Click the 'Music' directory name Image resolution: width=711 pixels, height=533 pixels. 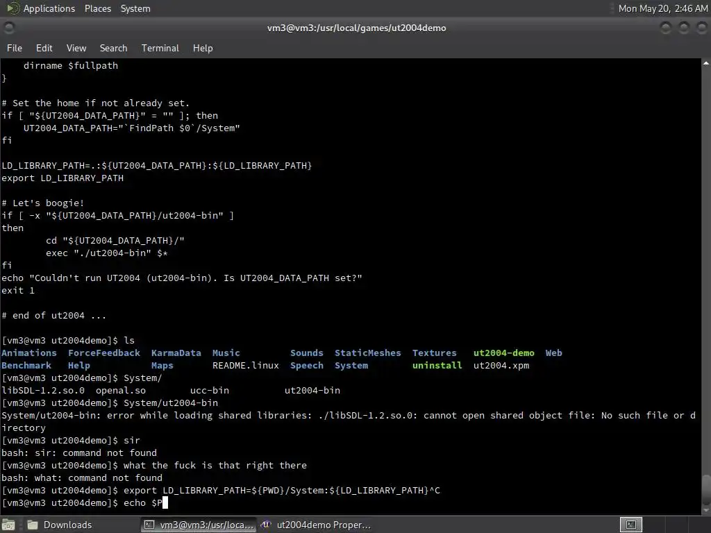pos(226,353)
